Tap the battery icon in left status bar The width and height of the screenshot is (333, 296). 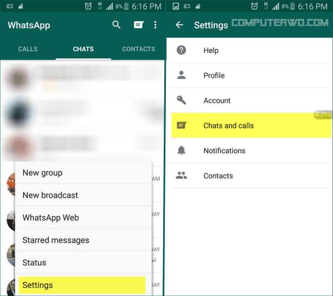tap(126, 6)
